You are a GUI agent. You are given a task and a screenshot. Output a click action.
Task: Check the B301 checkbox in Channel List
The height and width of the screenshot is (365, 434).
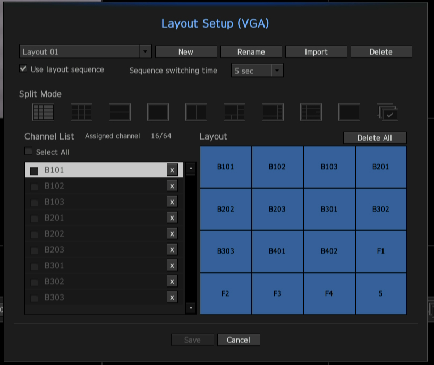tap(35, 267)
